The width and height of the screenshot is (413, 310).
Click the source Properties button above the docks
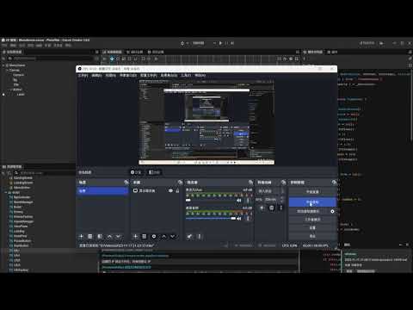tap(136, 172)
